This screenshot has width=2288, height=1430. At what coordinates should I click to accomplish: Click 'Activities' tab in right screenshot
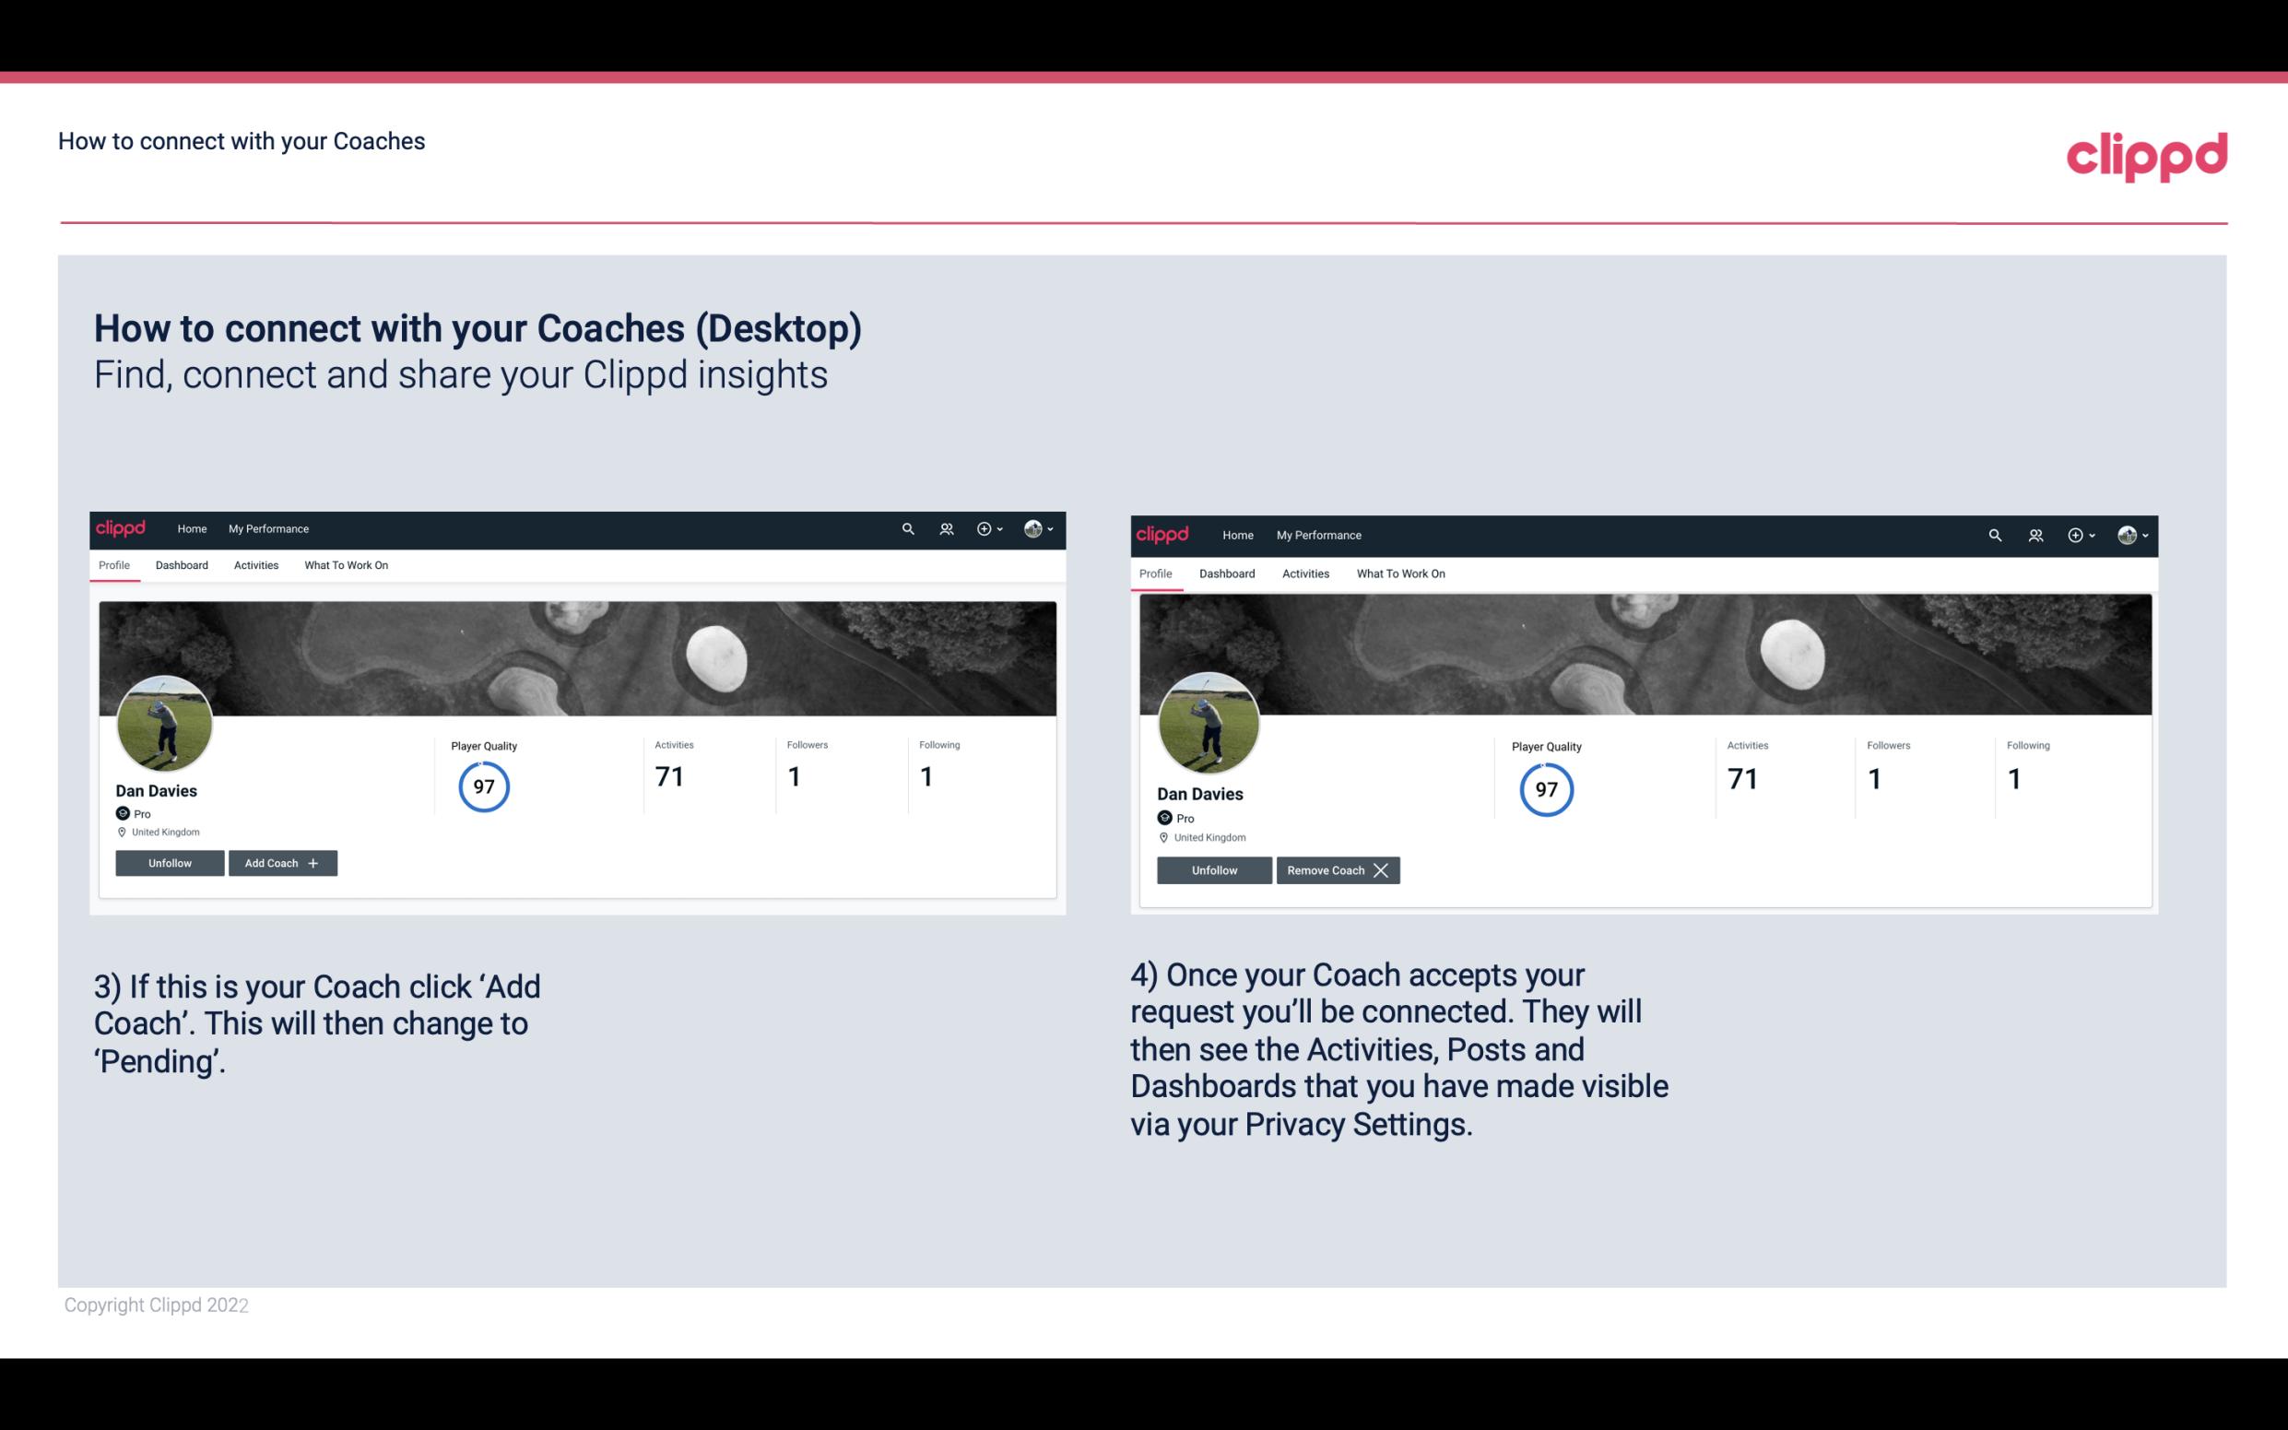(x=1304, y=573)
